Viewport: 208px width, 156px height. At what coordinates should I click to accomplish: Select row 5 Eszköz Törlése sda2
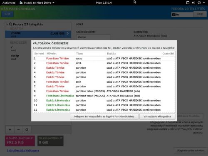[104, 77]
